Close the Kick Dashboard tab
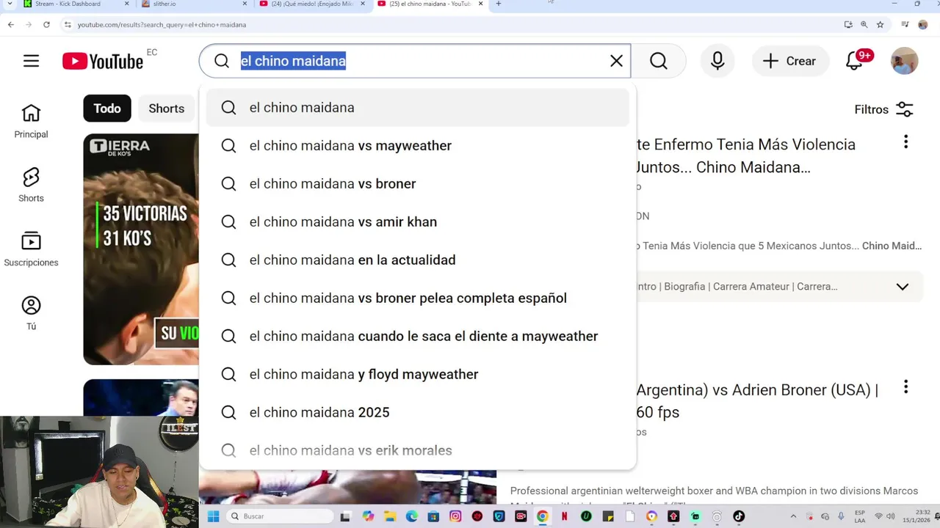 click(x=127, y=4)
